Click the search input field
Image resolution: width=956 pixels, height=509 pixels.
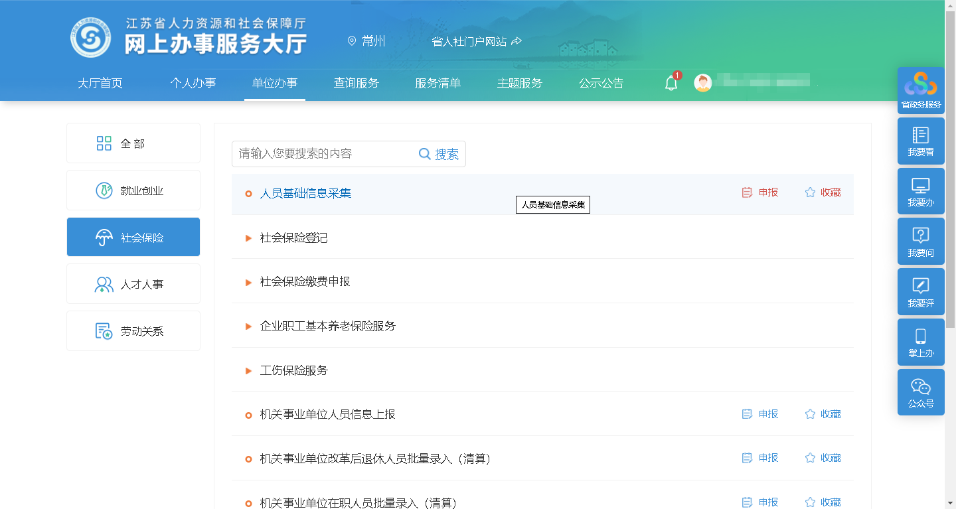click(324, 154)
